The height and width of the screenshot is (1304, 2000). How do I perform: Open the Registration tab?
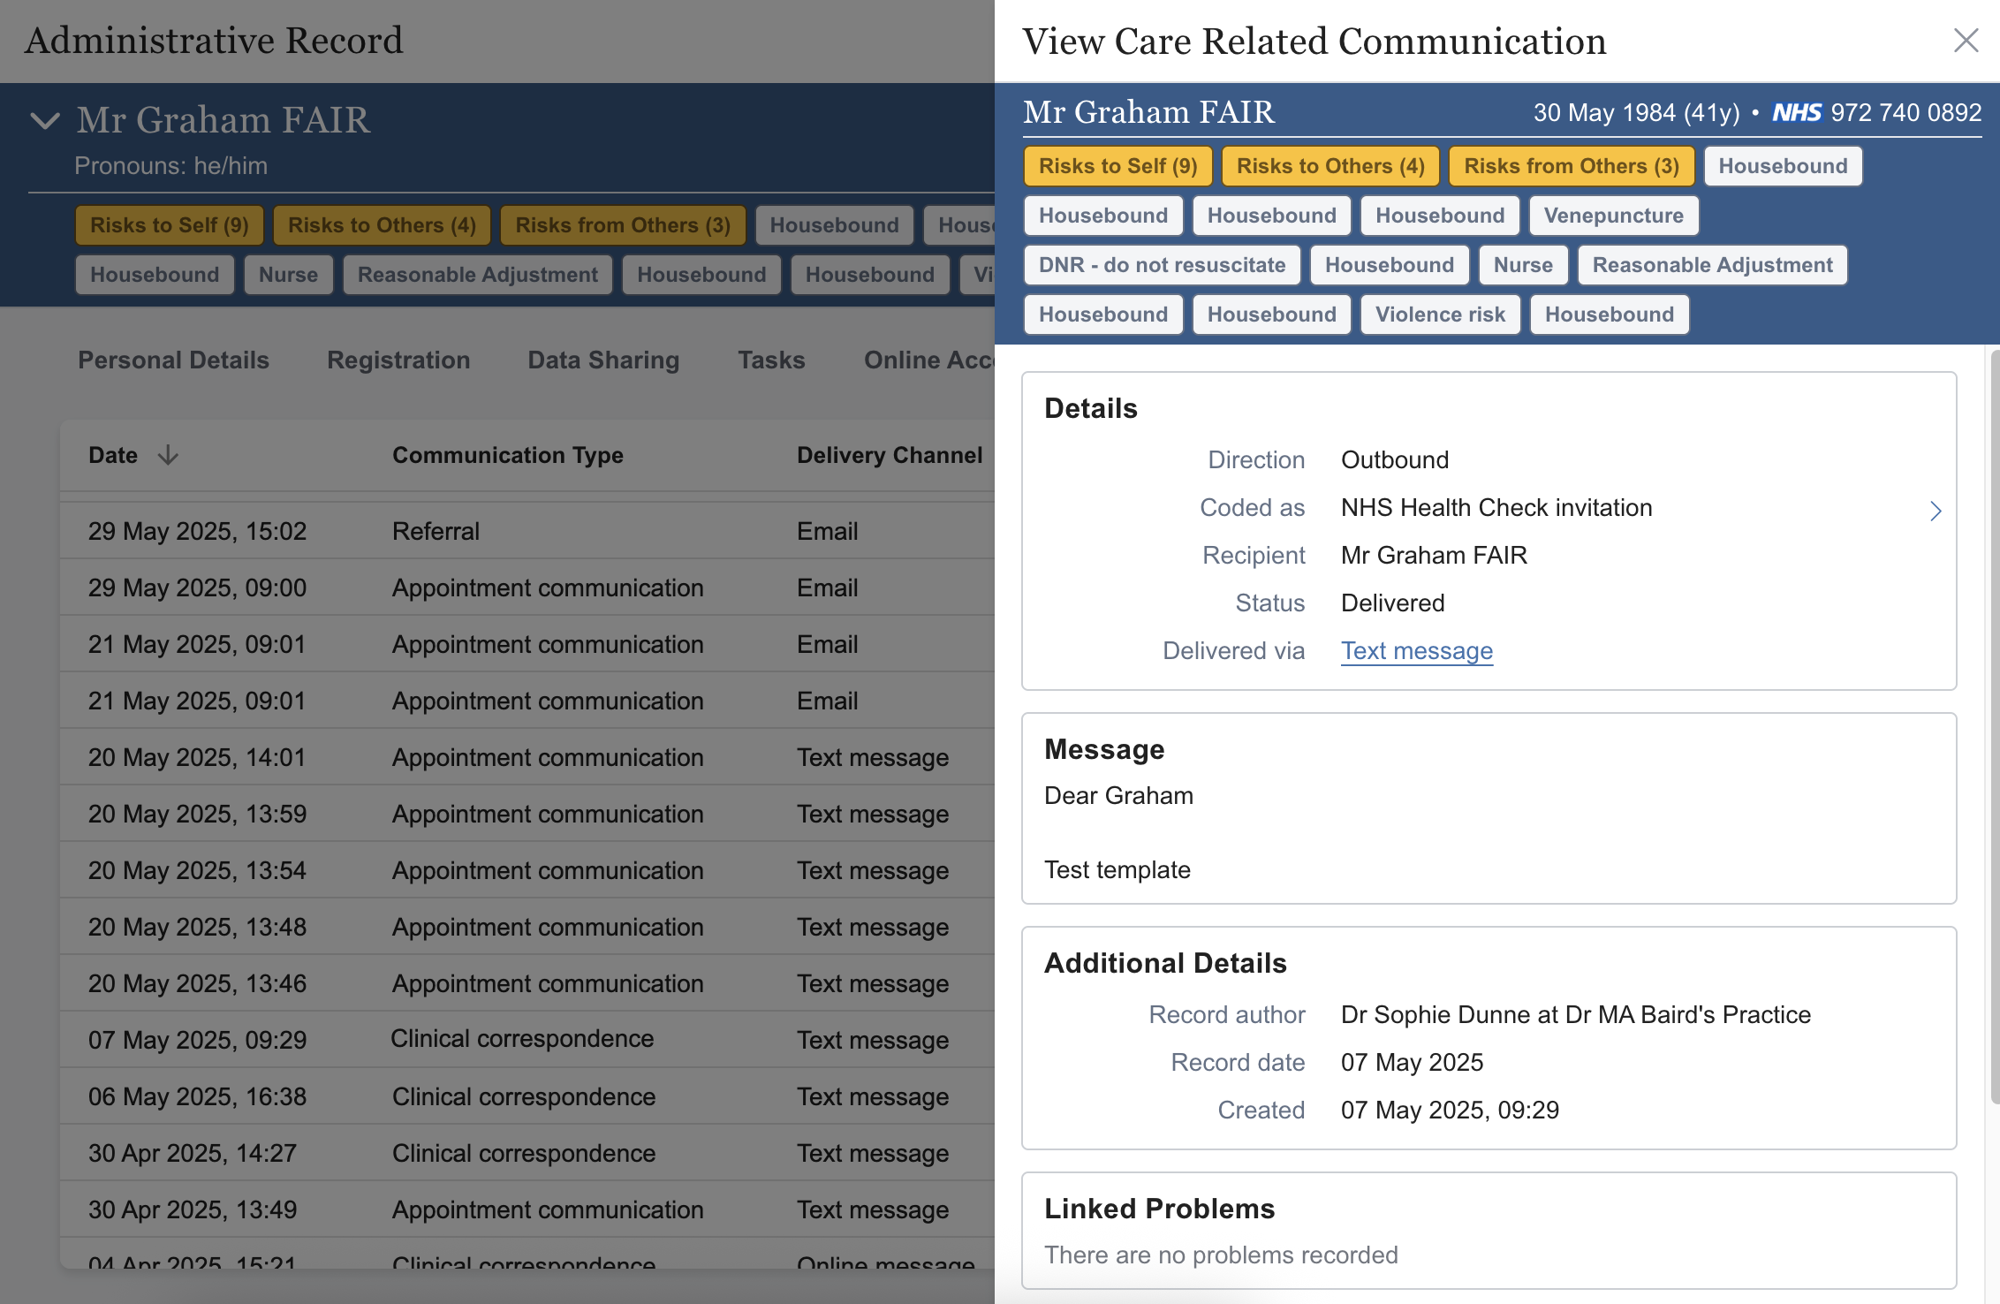(x=398, y=360)
